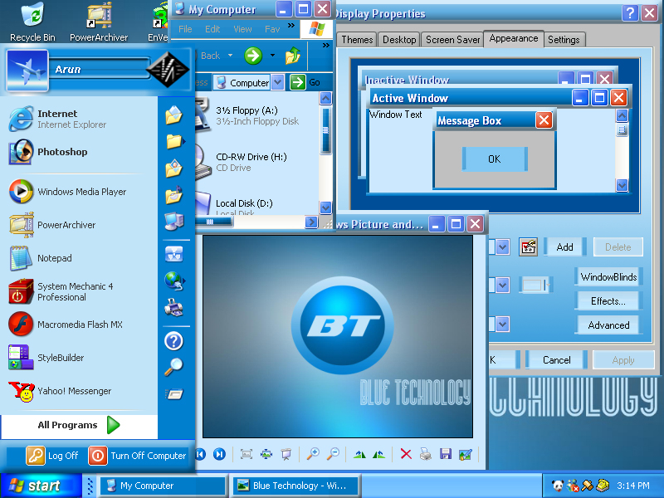
Task: Rotate image clockwise in Picture Viewer
Action: pyautogui.click(x=359, y=454)
